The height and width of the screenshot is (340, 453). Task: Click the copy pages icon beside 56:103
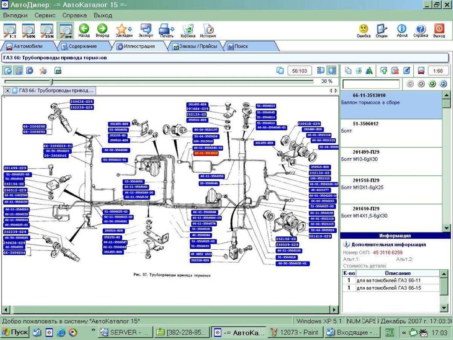(280, 71)
